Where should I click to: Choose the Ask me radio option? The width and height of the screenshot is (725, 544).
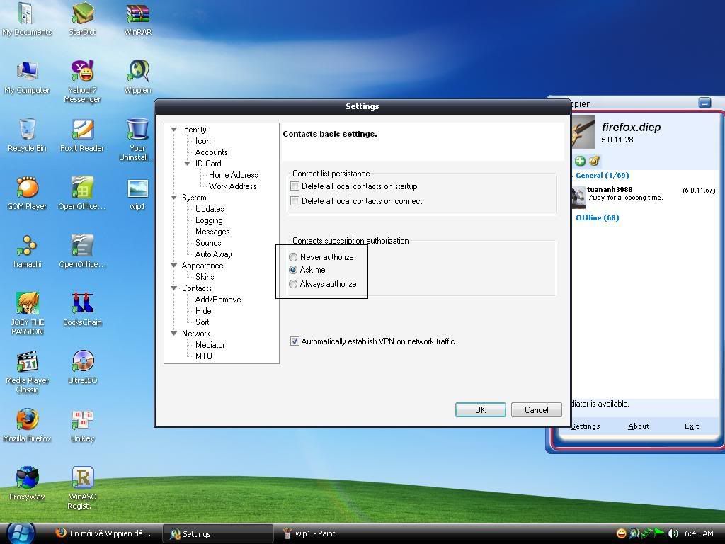click(293, 270)
